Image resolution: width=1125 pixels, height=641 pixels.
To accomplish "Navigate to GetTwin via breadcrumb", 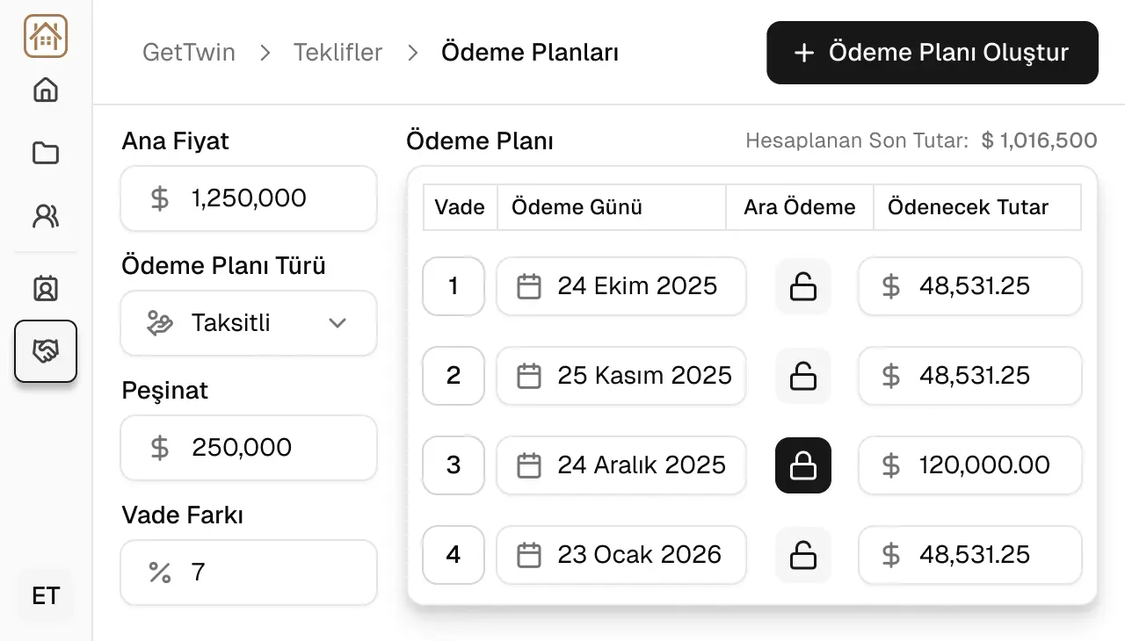I will click(x=189, y=53).
